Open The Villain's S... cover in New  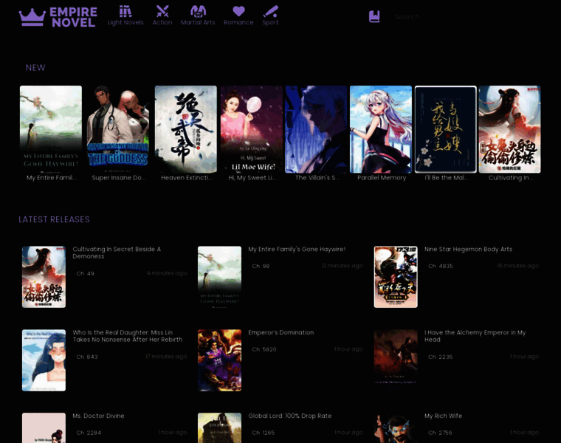coord(316,129)
